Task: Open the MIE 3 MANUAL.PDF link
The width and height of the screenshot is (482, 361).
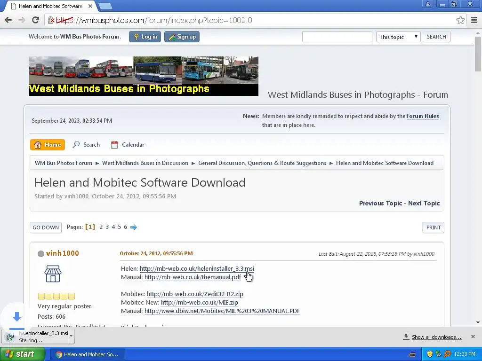Action: point(222,311)
